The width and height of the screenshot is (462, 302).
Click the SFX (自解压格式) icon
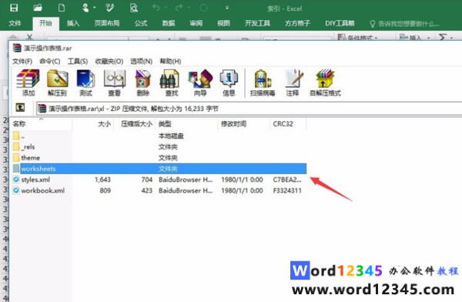pos(325,82)
